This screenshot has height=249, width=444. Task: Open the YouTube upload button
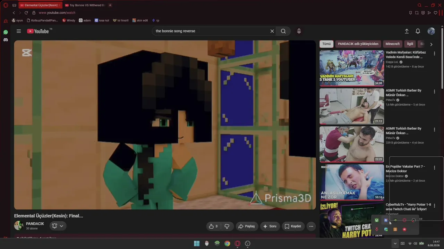coord(407,31)
